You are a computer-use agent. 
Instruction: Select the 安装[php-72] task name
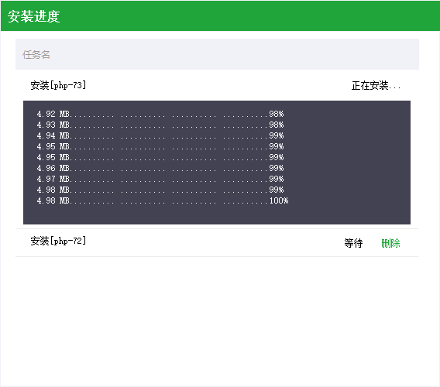[58, 241]
